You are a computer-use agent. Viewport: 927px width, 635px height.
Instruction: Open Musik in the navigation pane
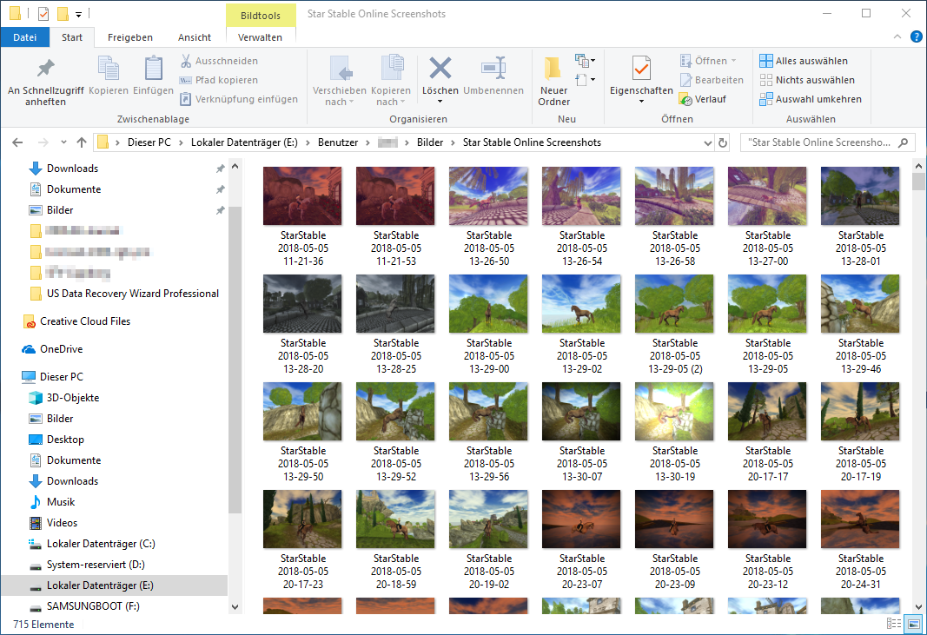[60, 502]
